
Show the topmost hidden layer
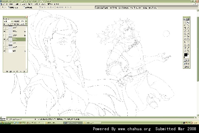[x=4, y=27]
